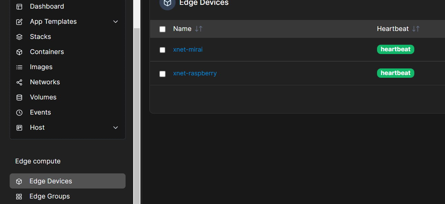This screenshot has width=445, height=204.
Task: Click the Networks share icon
Action: (19, 82)
